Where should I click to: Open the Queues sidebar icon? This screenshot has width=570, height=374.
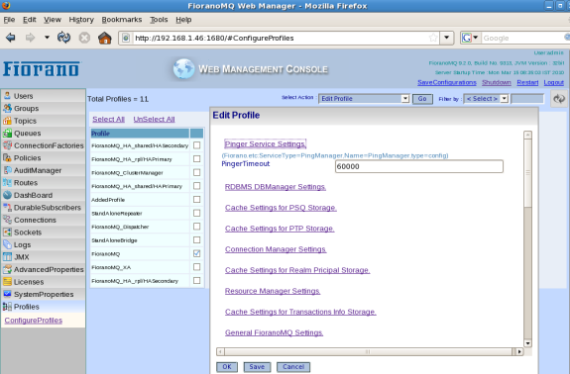pyautogui.click(x=7, y=134)
